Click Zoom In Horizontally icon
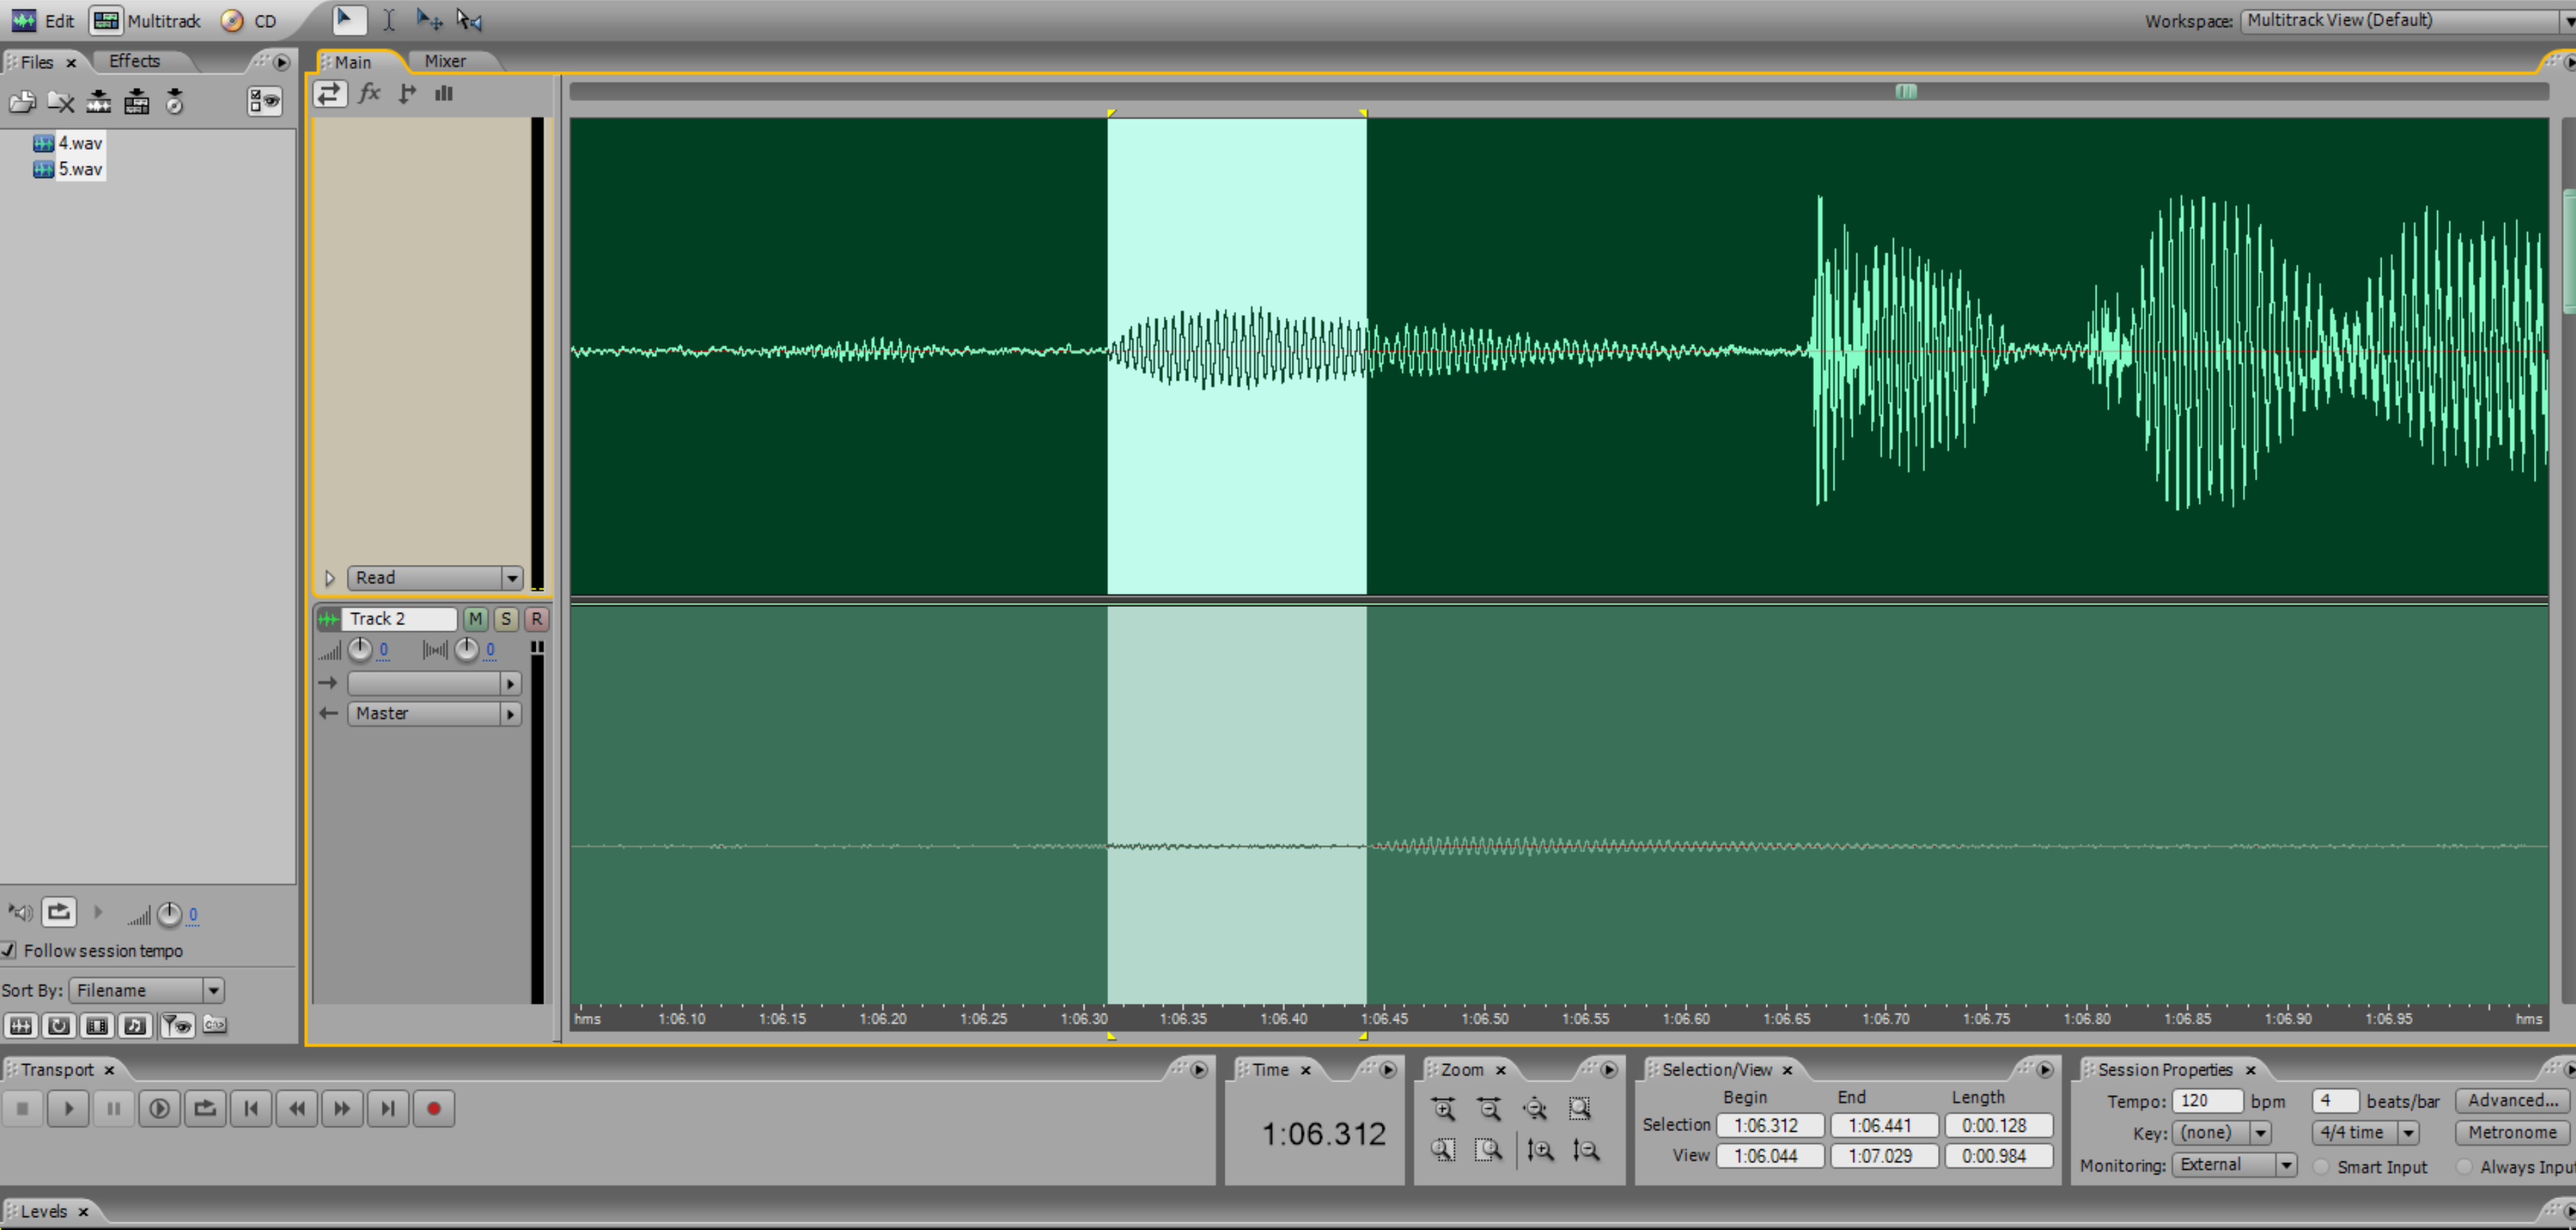Screen dimensions: 2576x1230 (1443, 1108)
